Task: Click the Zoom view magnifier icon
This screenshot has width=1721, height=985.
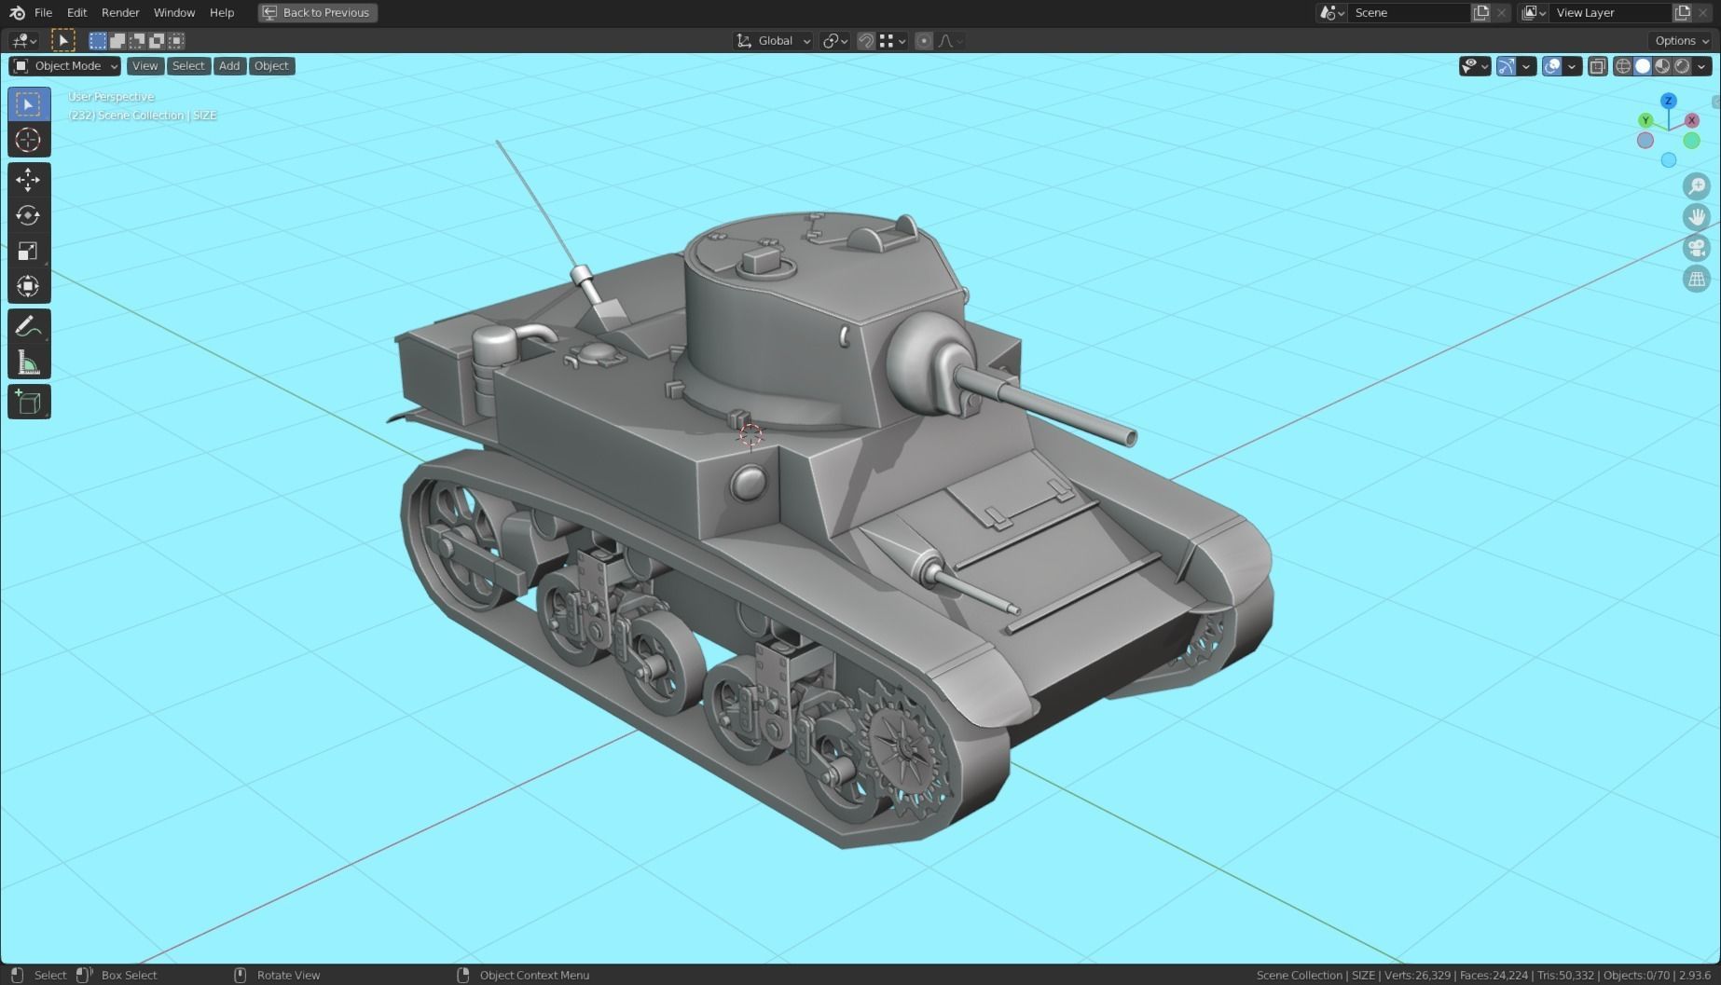Action: (1697, 185)
